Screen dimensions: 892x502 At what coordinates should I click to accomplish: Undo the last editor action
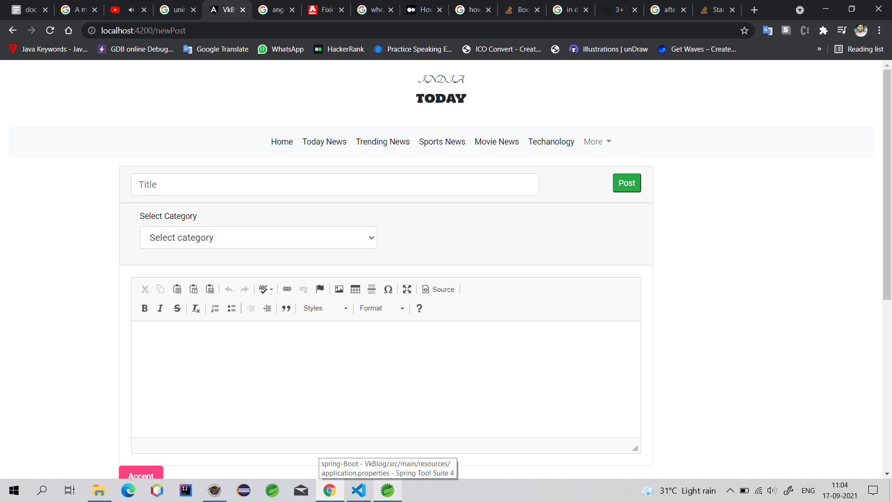[228, 289]
